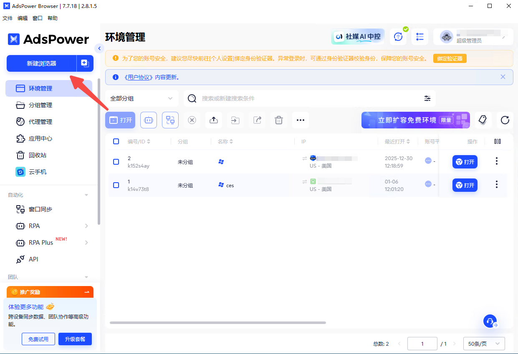Click the trash delete icon in toolbar
The width and height of the screenshot is (518, 354).
(279, 120)
